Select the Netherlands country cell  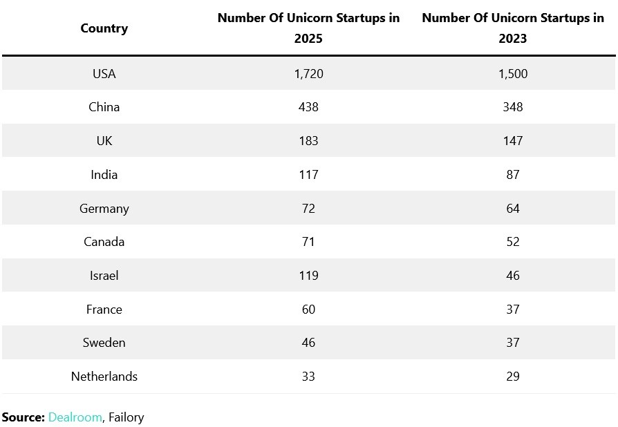tap(104, 377)
